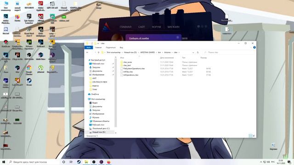
Task: Switch to Вид ribbon tab
Action: 121,48
